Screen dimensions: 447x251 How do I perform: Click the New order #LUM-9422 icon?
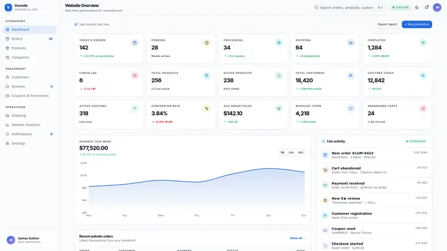(325, 155)
